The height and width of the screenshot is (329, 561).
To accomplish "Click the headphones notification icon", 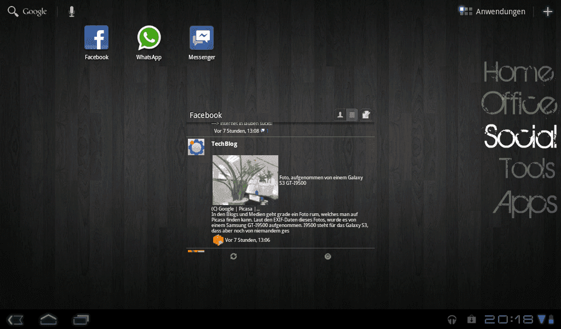I will (452, 319).
